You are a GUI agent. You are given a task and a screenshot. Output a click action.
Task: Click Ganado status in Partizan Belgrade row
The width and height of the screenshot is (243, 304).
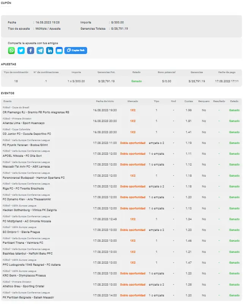point(234,295)
